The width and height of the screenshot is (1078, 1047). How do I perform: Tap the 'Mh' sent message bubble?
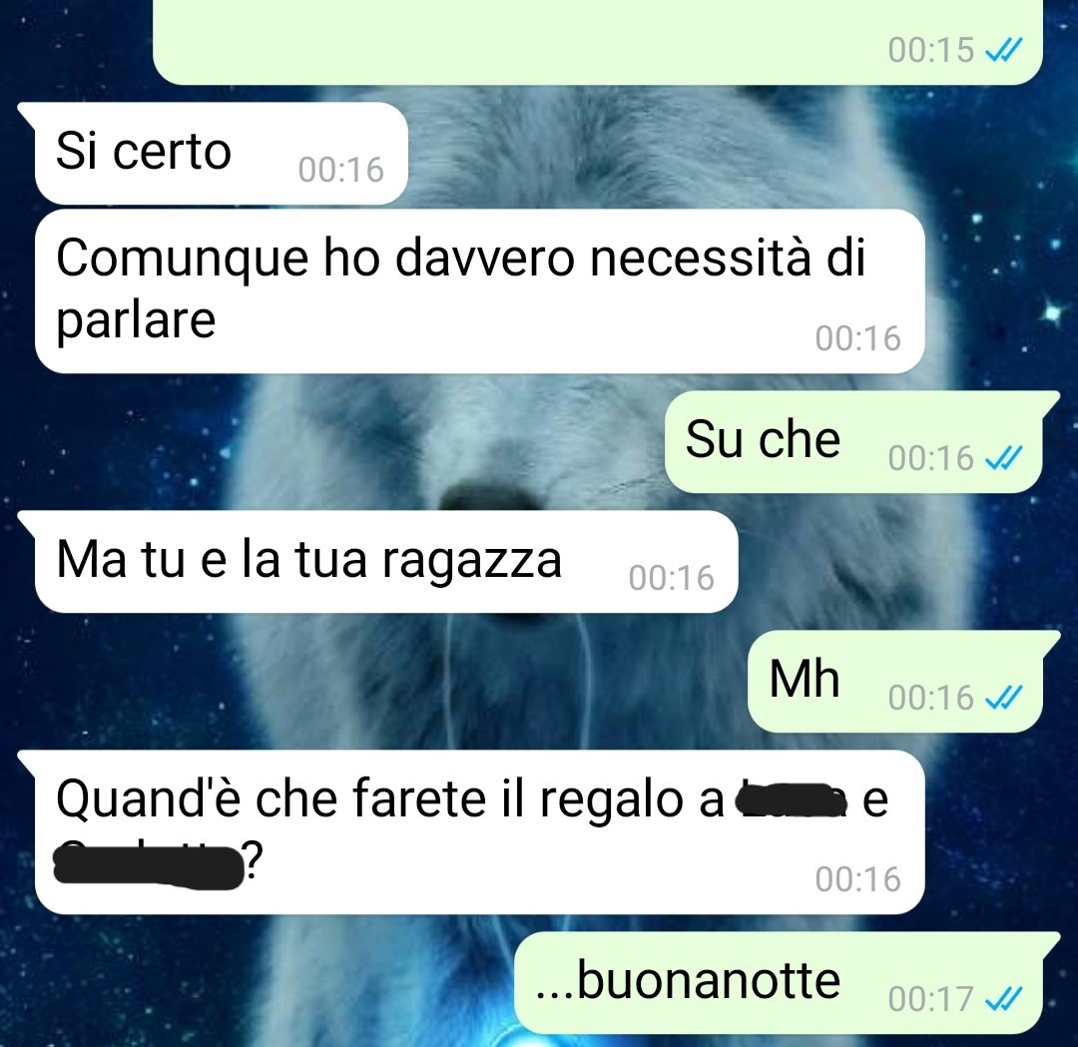pyautogui.click(x=895, y=681)
